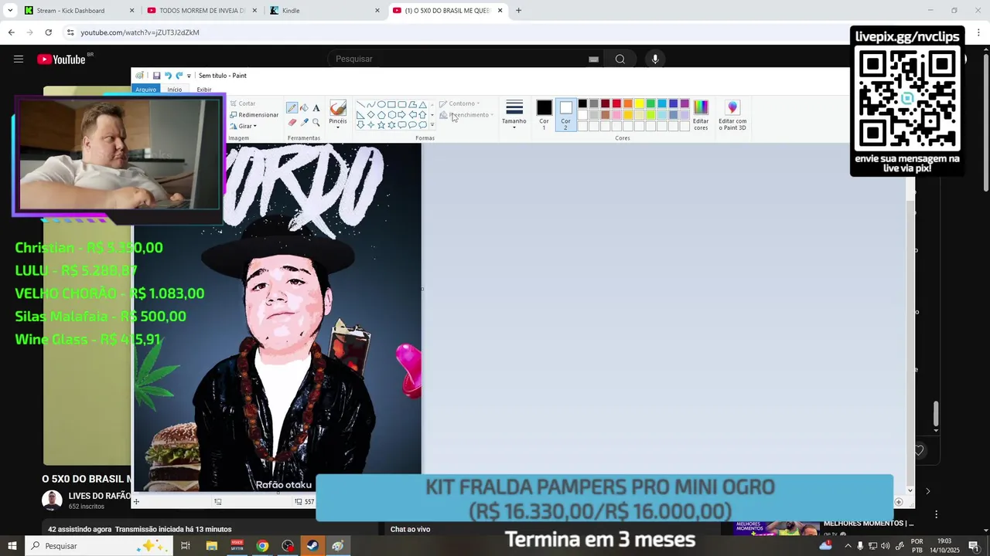Screen dimensions: 990x556
Task: Click Redimensionar in Paint
Action: [x=254, y=115]
